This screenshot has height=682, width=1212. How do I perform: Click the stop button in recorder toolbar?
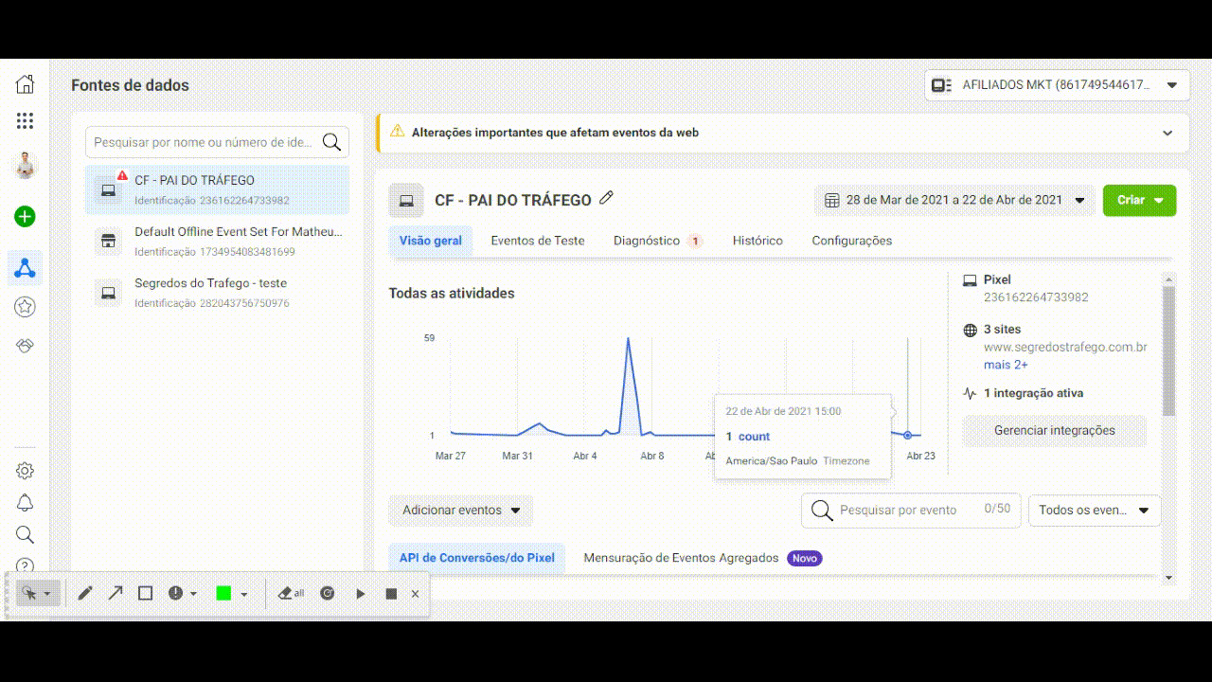click(391, 594)
